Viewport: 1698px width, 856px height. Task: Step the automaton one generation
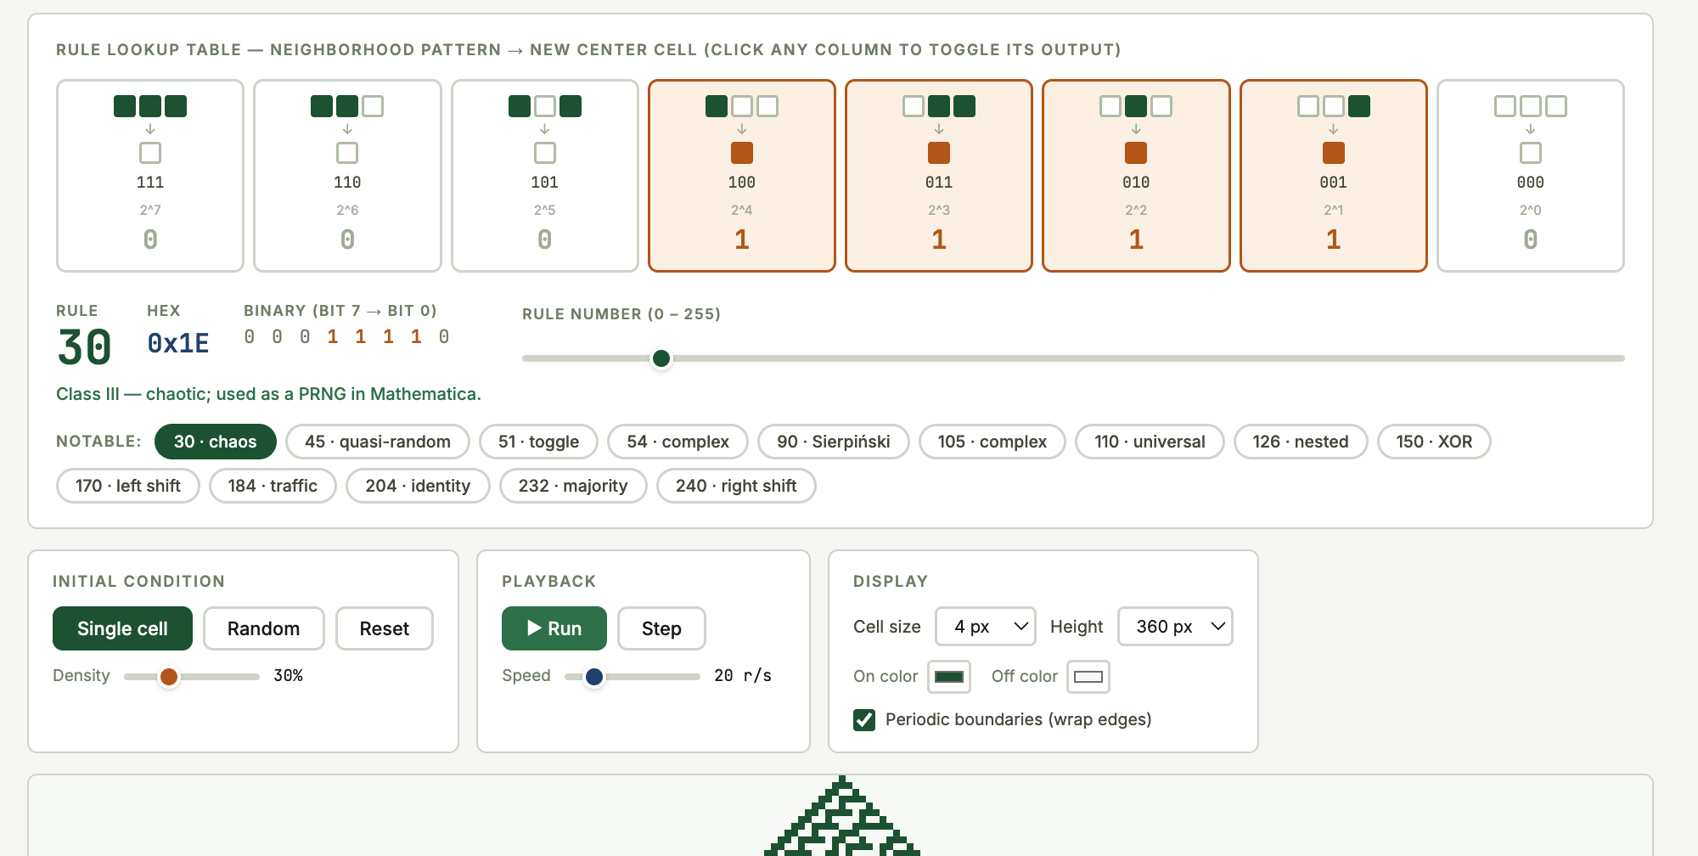coord(661,628)
